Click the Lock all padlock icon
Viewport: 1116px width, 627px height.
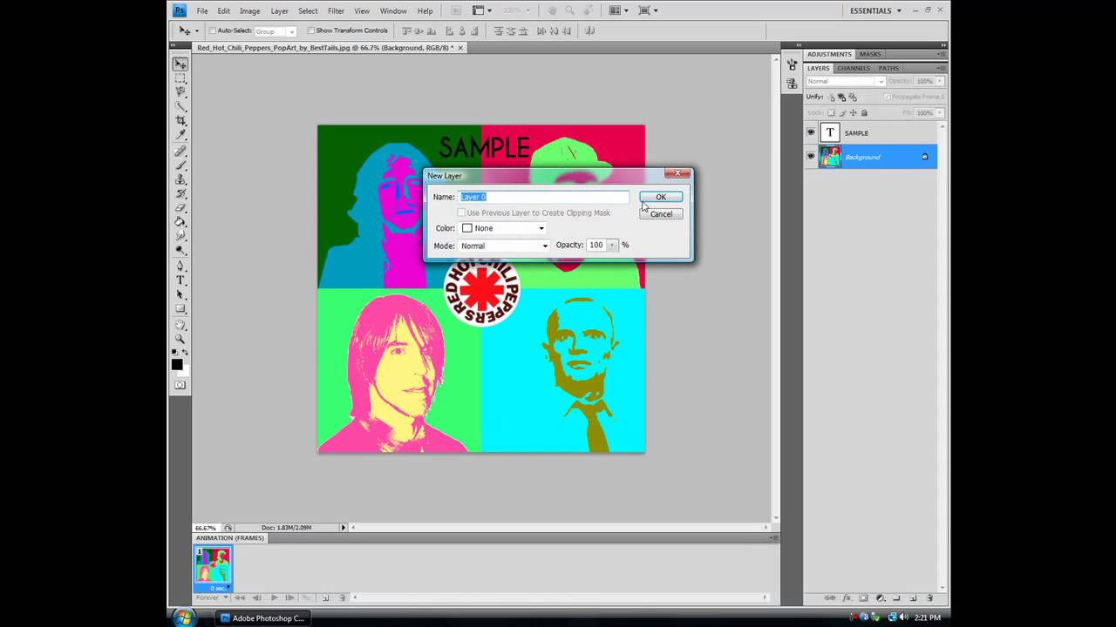tap(864, 112)
